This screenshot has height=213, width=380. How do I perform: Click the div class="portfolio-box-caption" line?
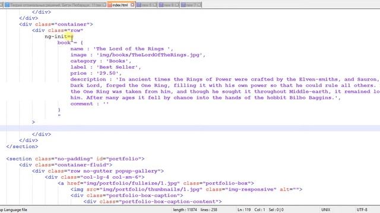point(126,195)
